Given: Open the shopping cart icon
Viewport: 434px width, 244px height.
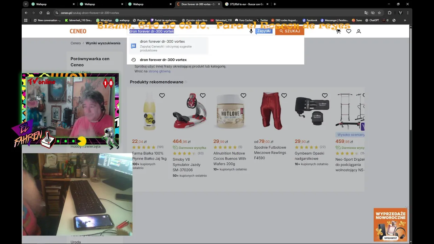Looking at the screenshot, I should 338,31.
